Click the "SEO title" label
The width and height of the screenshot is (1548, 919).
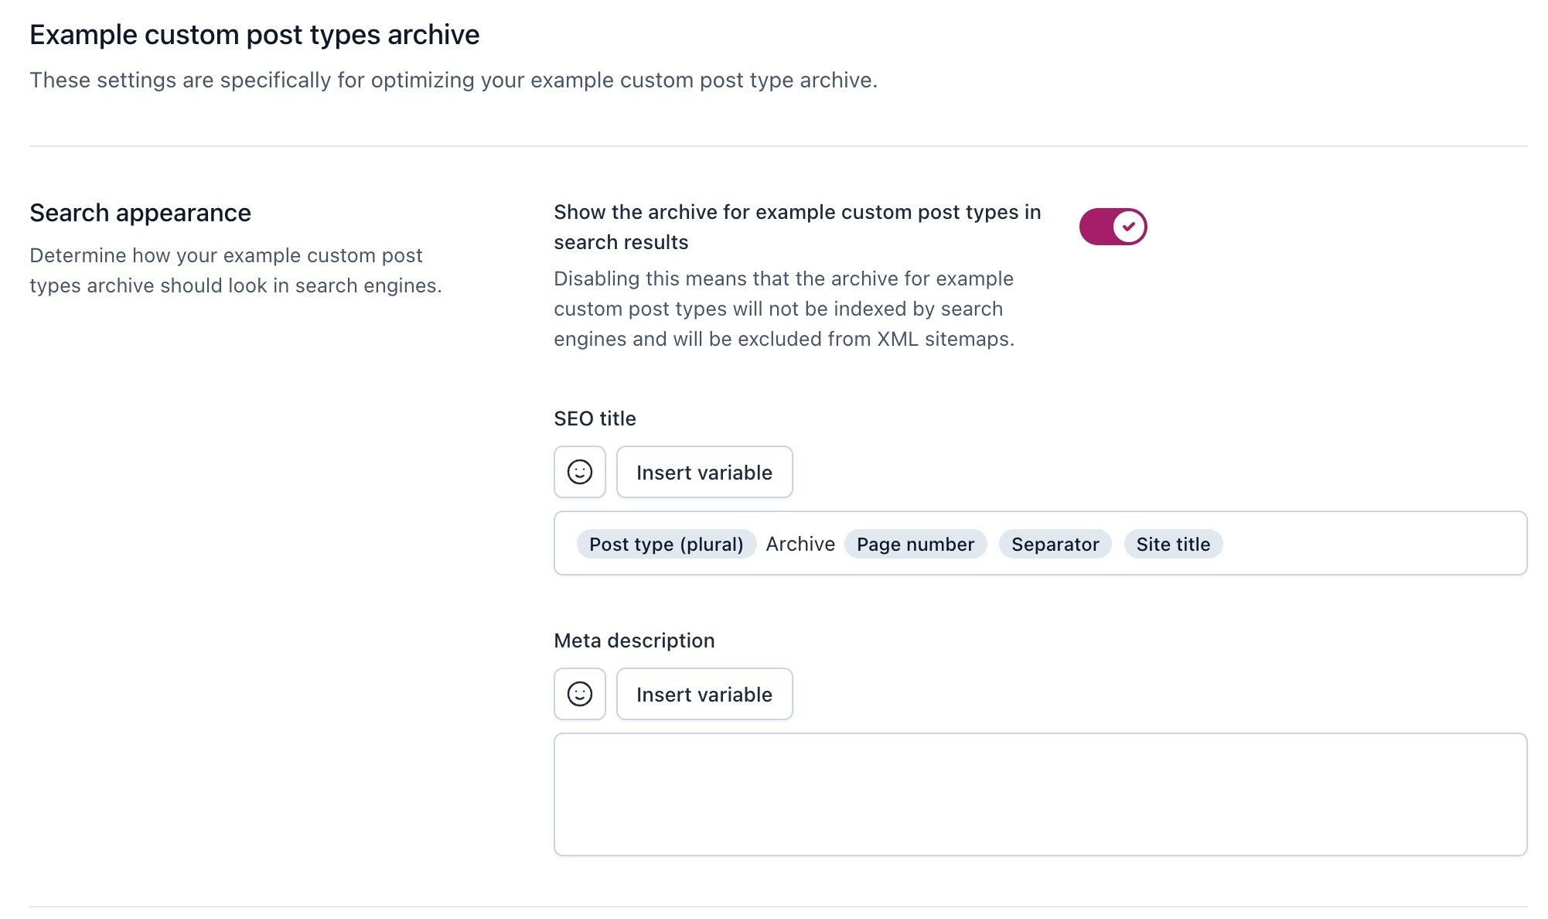(594, 418)
